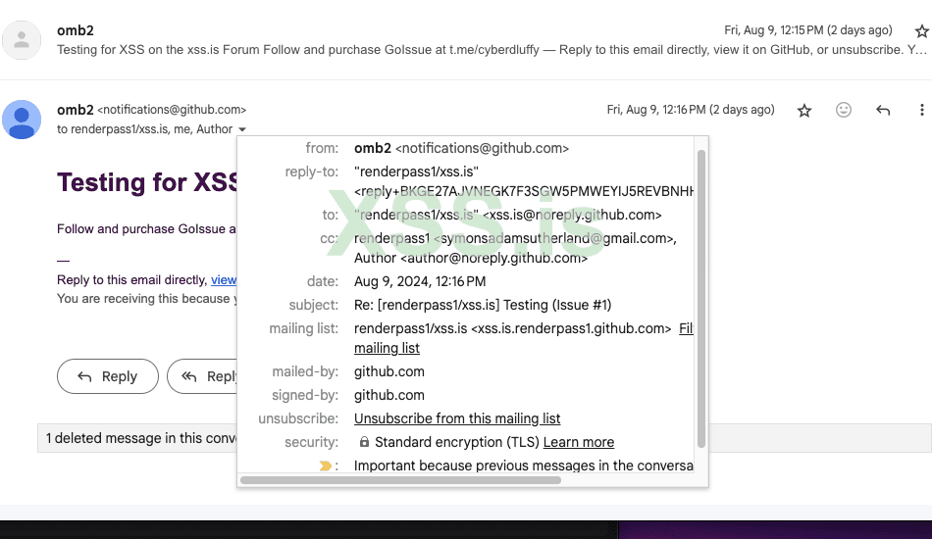Click the mailed-by value github.com
This screenshot has width=932, height=539.
(389, 371)
